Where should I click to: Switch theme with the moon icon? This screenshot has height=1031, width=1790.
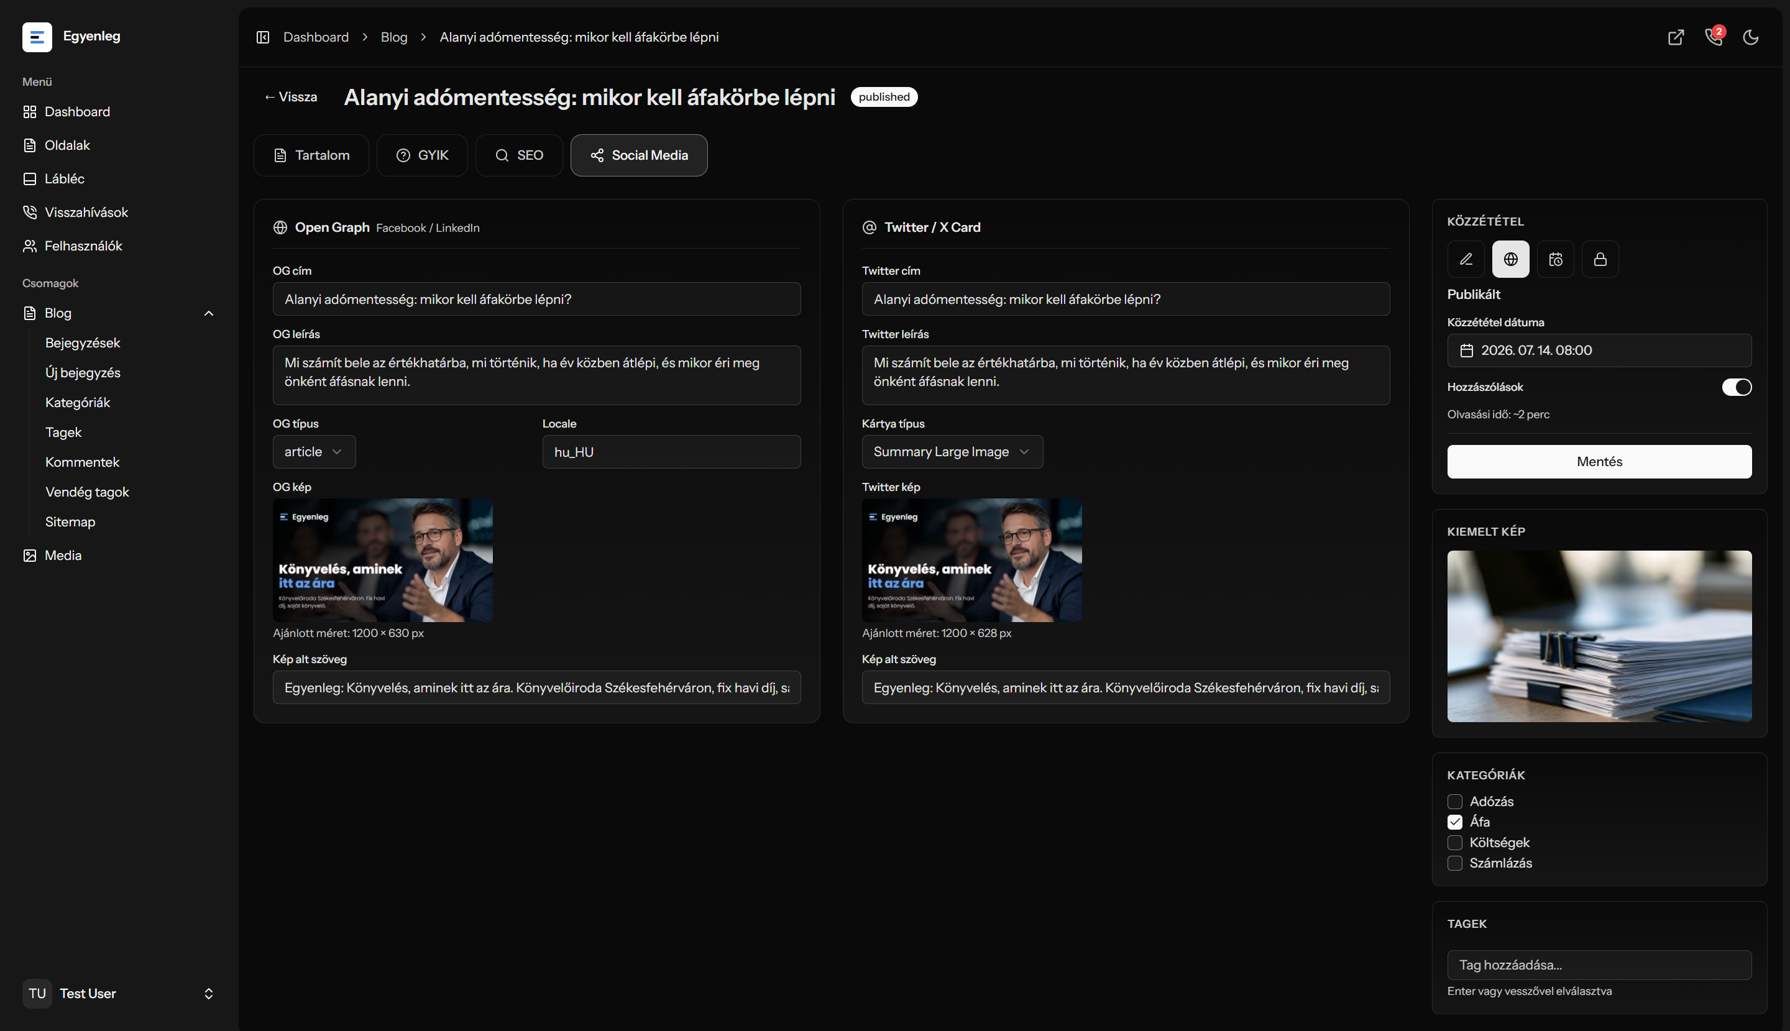(1751, 37)
